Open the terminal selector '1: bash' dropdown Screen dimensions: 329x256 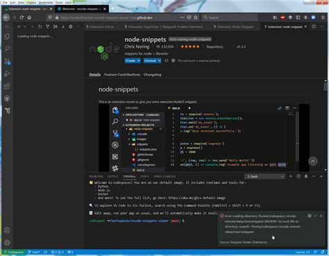[x=264, y=176]
